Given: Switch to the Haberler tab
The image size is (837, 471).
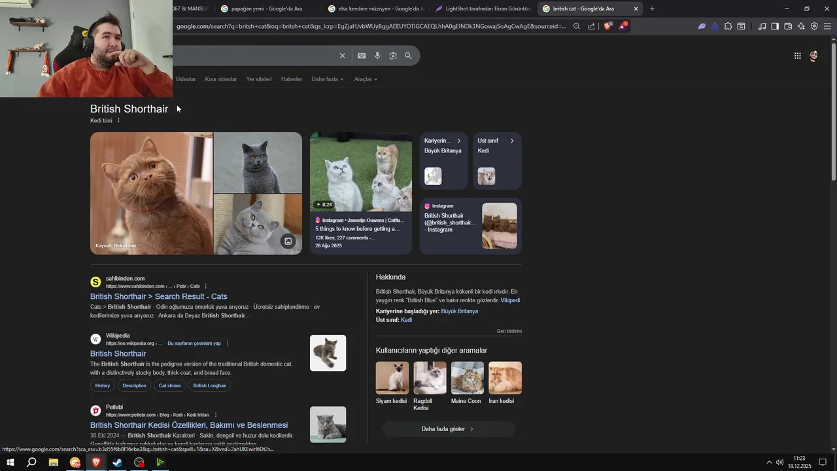Looking at the screenshot, I should 292,79.
